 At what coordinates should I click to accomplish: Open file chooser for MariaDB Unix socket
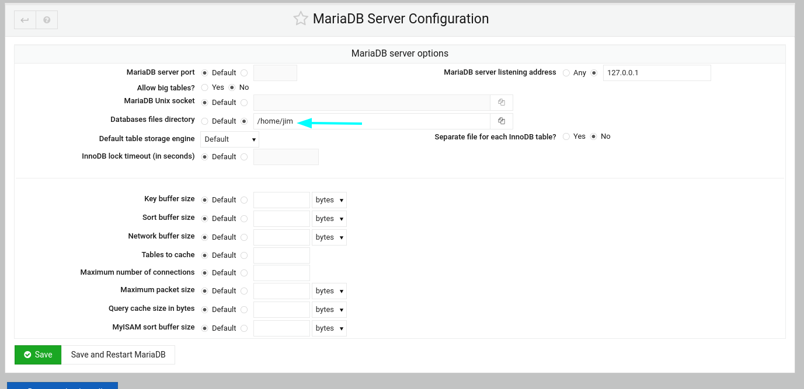point(502,103)
